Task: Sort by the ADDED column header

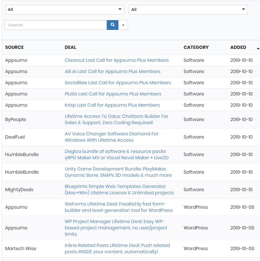Action: click(238, 47)
